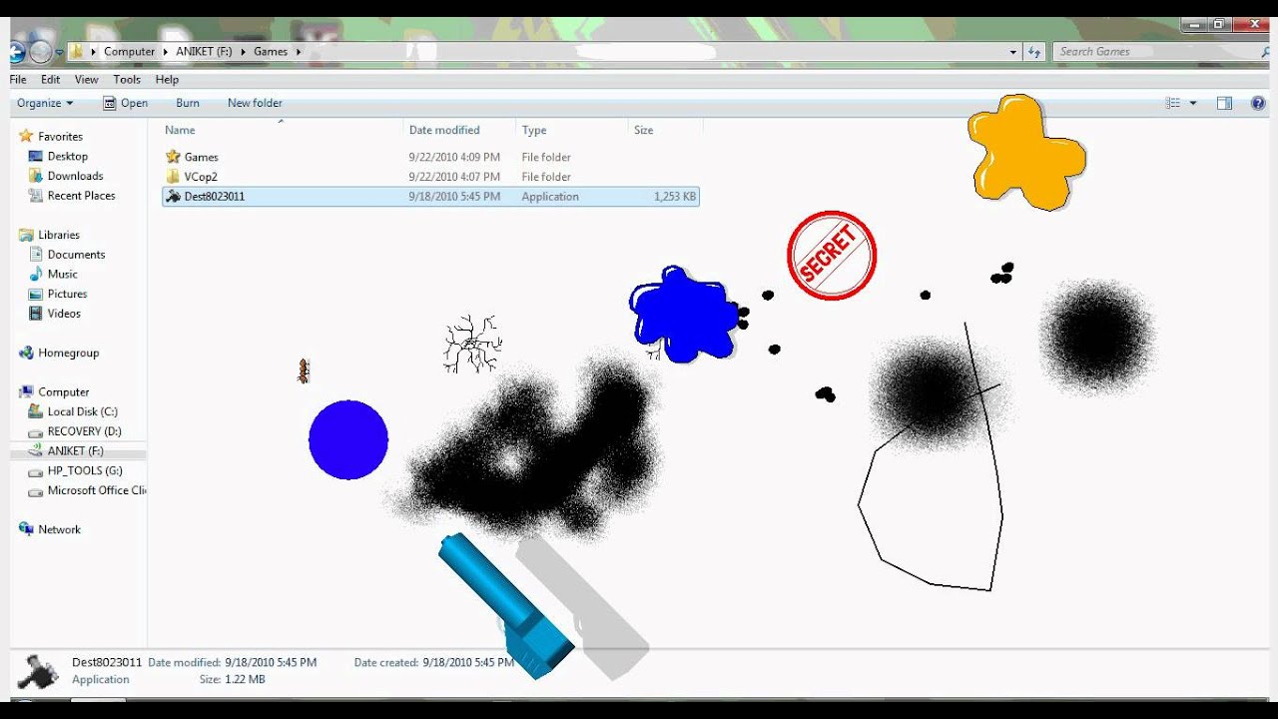
Task: Click the Burn toolbar button
Action: [x=188, y=103]
